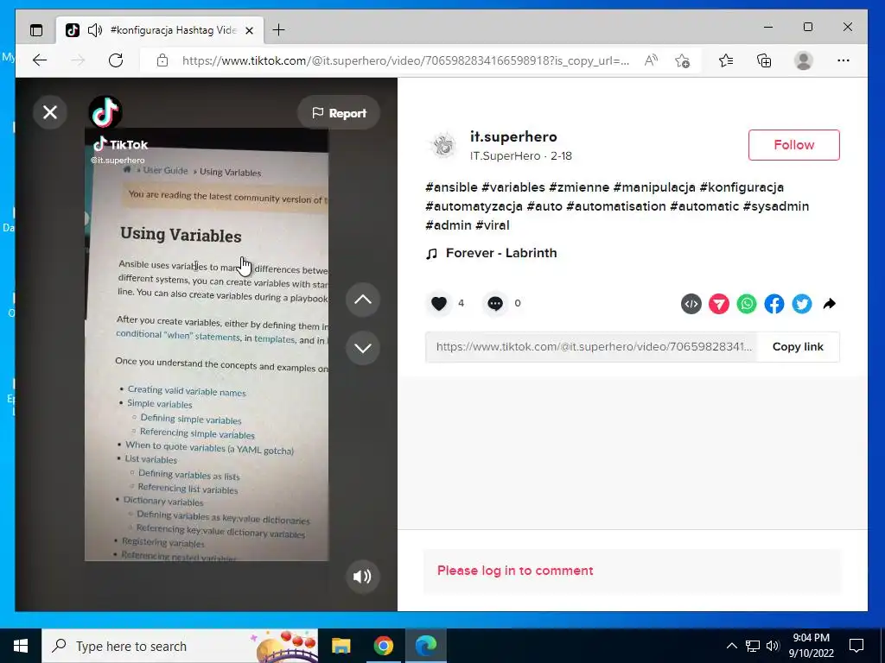Mute the video sound

click(x=362, y=576)
